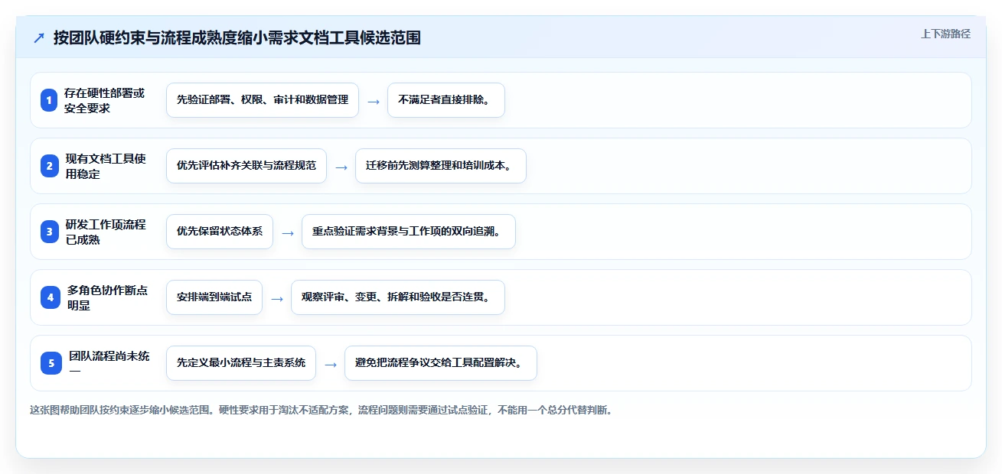Select the 存在硬性部署或安全要求 condition
The height and width of the screenshot is (474, 1002).
tap(104, 100)
